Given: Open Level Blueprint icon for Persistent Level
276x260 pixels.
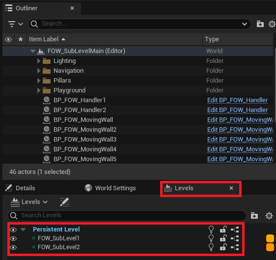Looking at the screenshot, I should pos(235,230).
